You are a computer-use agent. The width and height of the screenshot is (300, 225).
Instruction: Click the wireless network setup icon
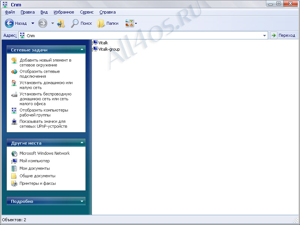click(x=14, y=95)
